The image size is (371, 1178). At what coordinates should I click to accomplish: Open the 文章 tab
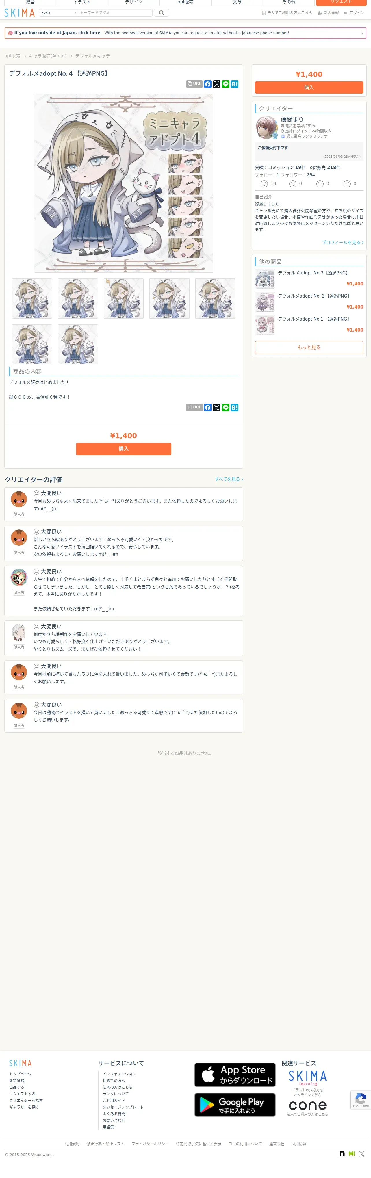pos(237,2)
